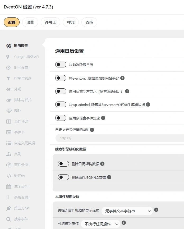Image resolution: width=184 pixels, height=229 pixels.
Task: Open the 无事件文本字符串 display style dropdown
Action: [127, 211]
